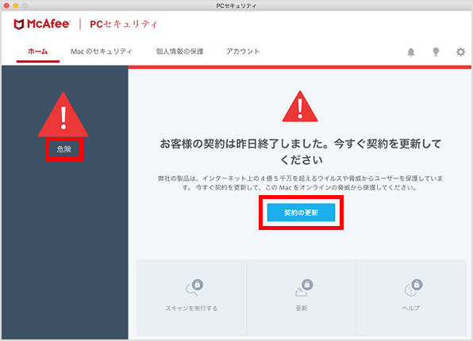Click the PCセキュリティ header title

[124, 24]
